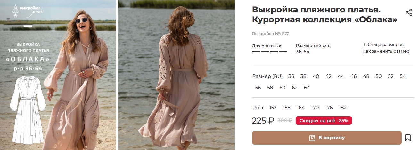Select size 36
Image resolution: width=419 pixels, height=150 pixels.
(x=291, y=76)
